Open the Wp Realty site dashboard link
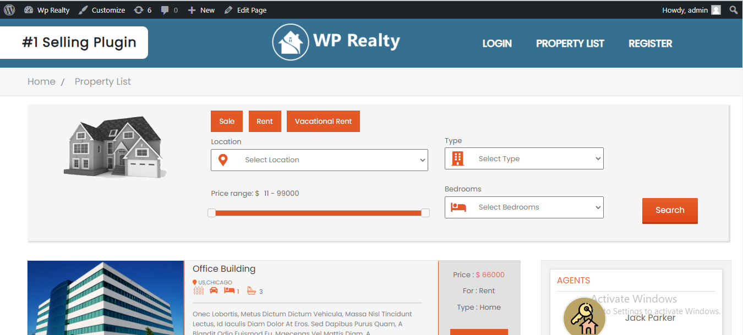 click(47, 10)
